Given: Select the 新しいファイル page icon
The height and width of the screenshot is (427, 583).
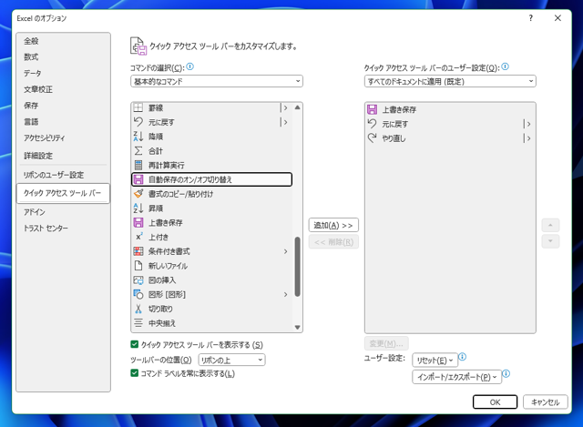Looking at the screenshot, I should [138, 266].
